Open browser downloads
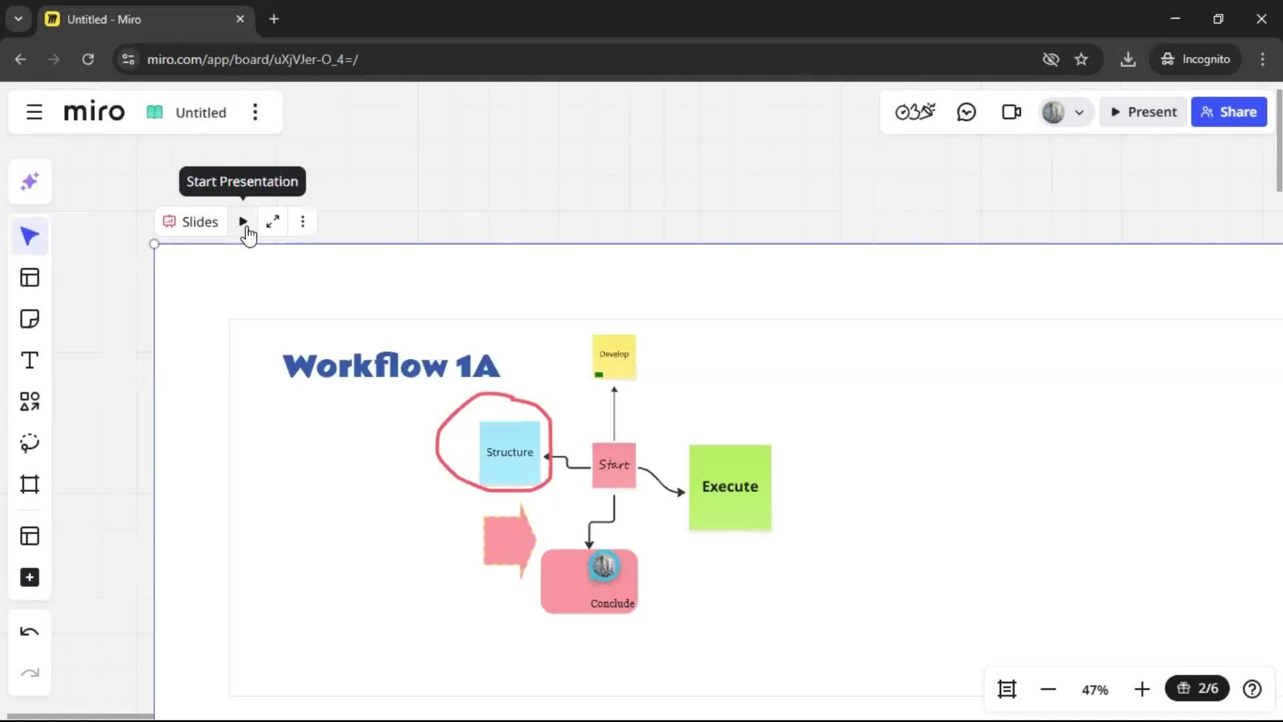Image resolution: width=1283 pixels, height=722 pixels. (x=1128, y=59)
